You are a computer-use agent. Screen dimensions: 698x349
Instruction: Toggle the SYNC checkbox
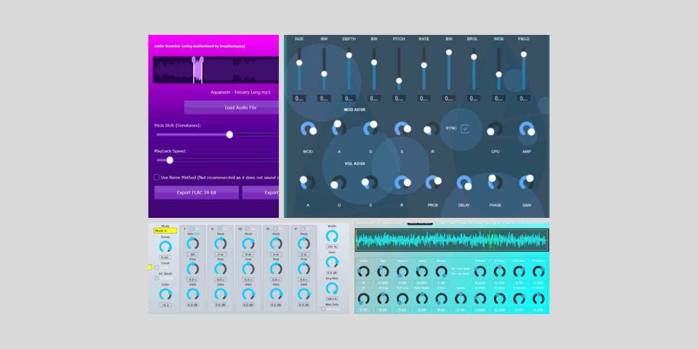tap(465, 129)
